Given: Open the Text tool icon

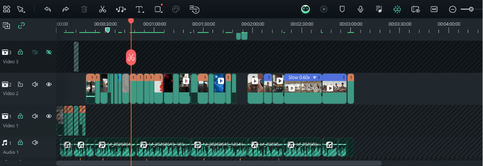Looking at the screenshot, I should pyautogui.click(x=140, y=10).
